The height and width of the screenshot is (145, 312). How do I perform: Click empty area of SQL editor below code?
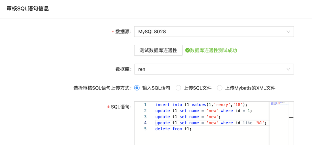pos(202,138)
